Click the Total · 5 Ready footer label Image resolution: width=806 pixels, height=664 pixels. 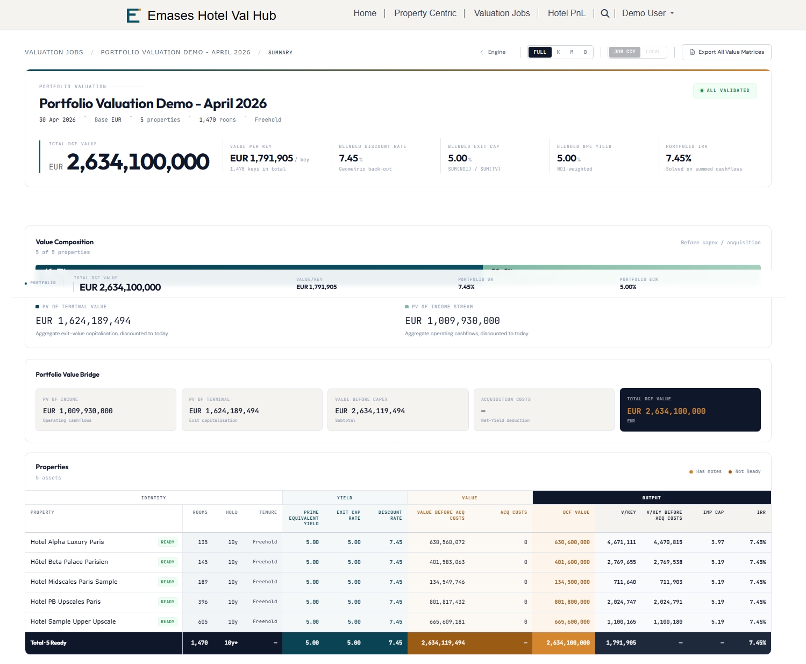(x=48, y=643)
